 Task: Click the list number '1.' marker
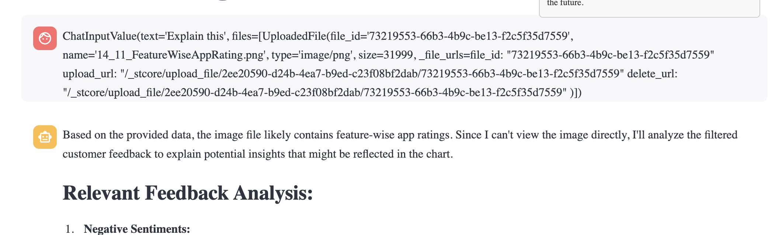(x=70, y=229)
